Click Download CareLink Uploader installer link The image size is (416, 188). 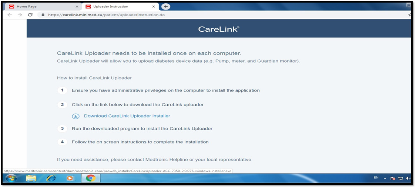pos(127,116)
